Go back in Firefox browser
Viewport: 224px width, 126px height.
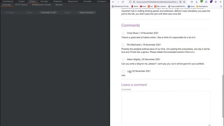113,2
